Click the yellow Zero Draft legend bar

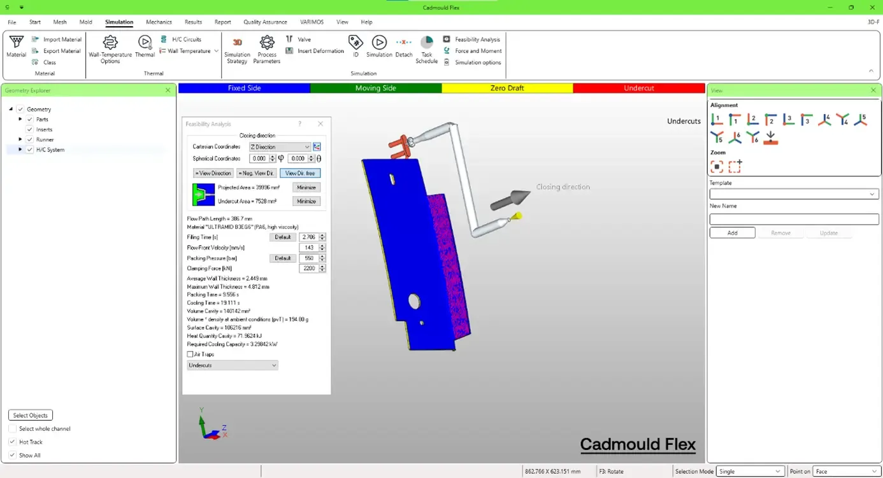[x=507, y=88]
